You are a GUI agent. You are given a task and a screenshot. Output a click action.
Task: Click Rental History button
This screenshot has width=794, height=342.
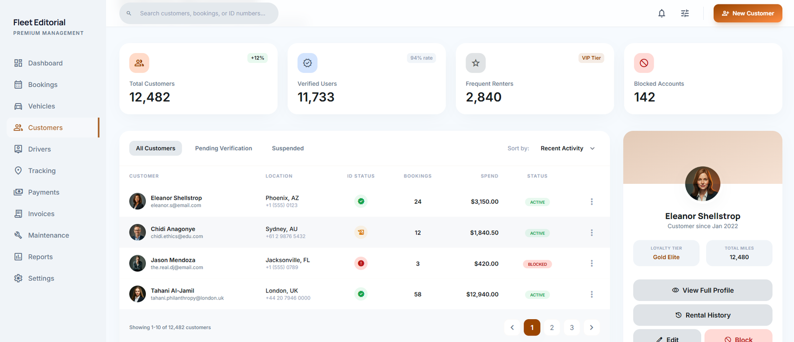703,315
